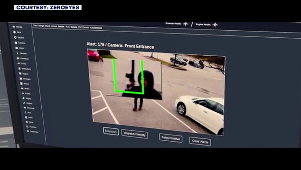Check the Engine Health status icon
This screenshot has width=301, height=170.
click(215, 25)
